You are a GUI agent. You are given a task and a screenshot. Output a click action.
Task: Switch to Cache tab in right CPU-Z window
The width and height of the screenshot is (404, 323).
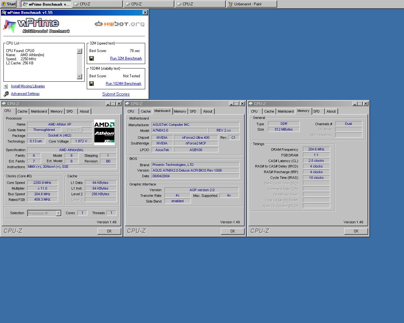point(269,111)
